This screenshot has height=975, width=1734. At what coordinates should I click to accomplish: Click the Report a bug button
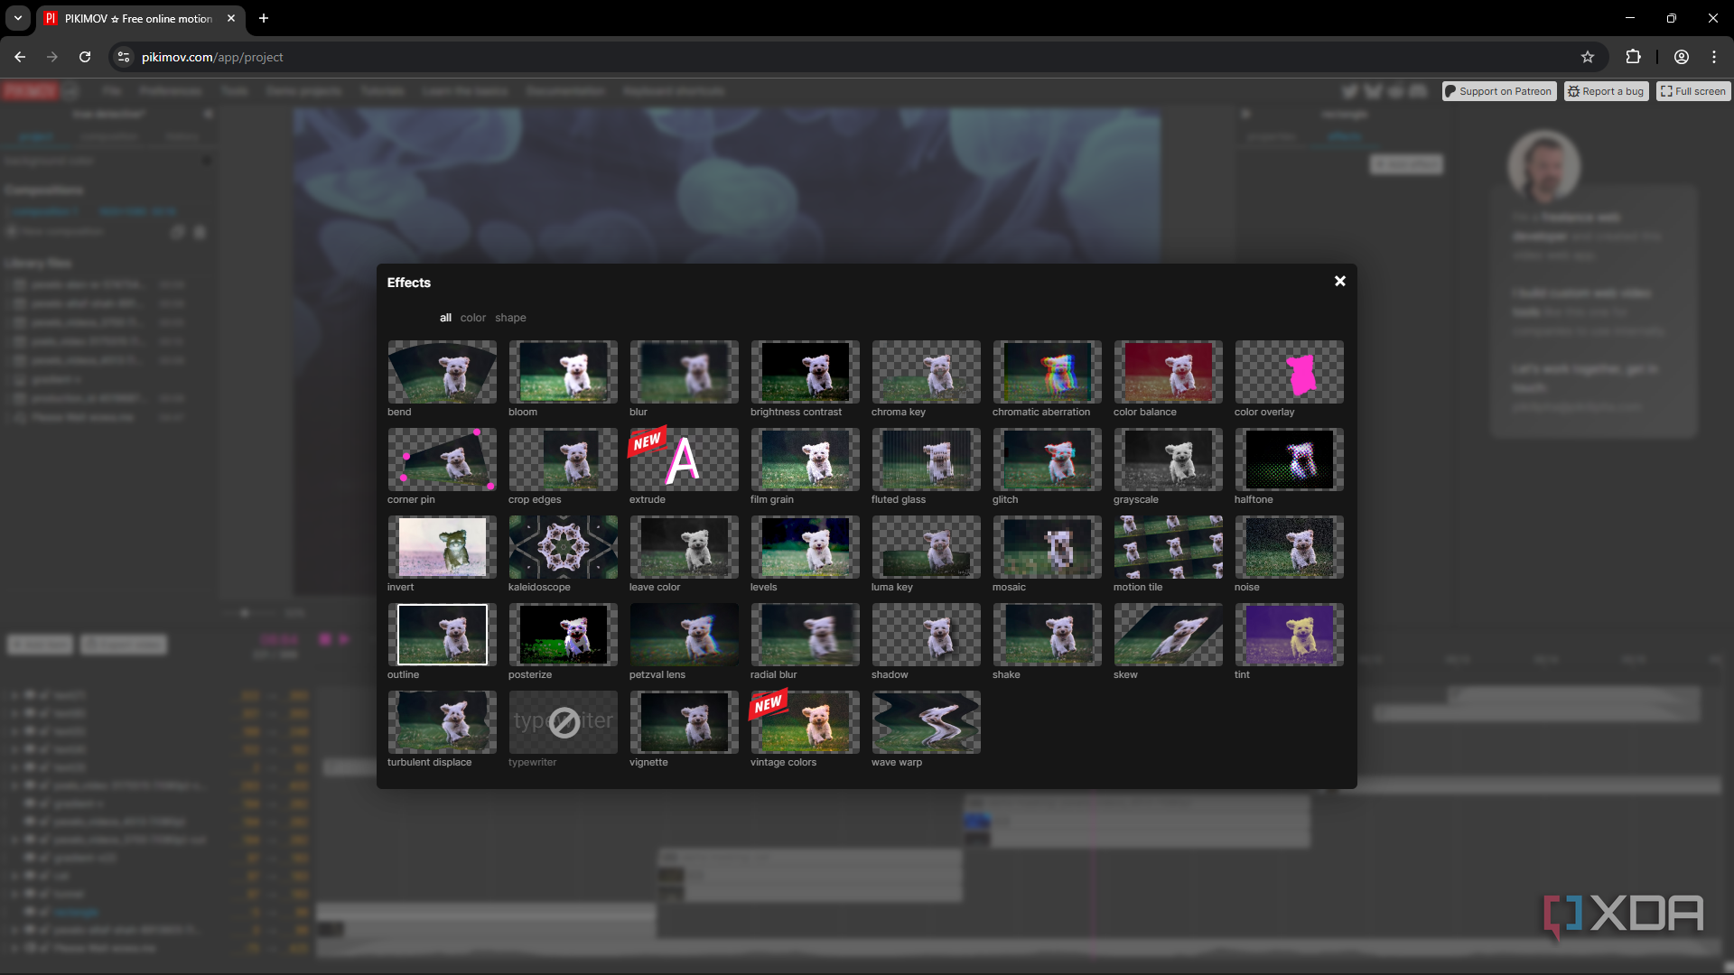tap(1606, 91)
